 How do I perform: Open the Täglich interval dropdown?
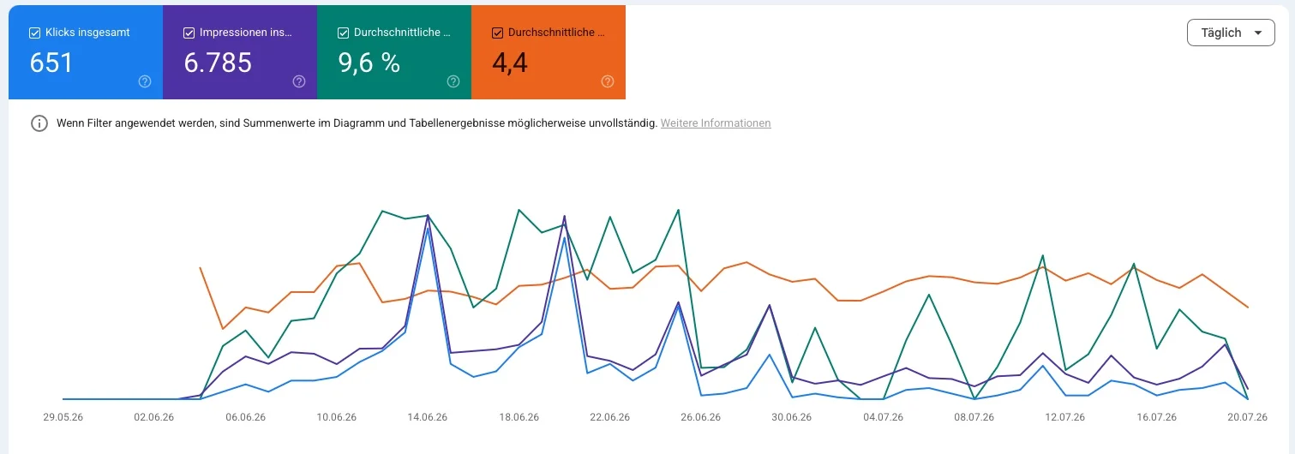pos(1230,33)
